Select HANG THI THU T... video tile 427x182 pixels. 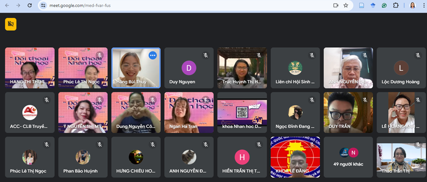[30, 68]
